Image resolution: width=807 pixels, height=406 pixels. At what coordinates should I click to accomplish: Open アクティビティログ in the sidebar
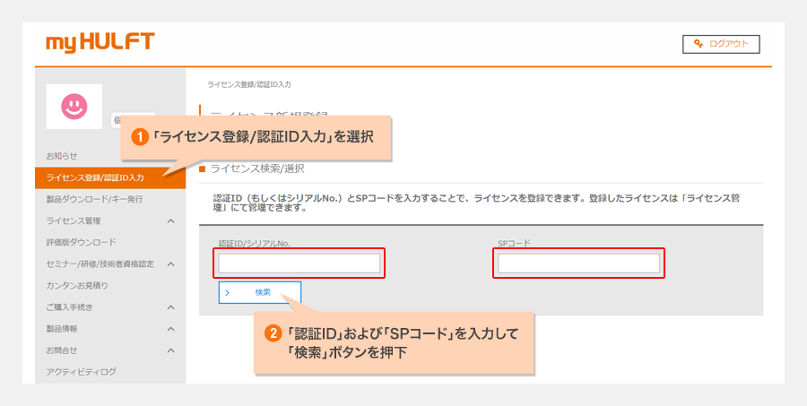[82, 371]
